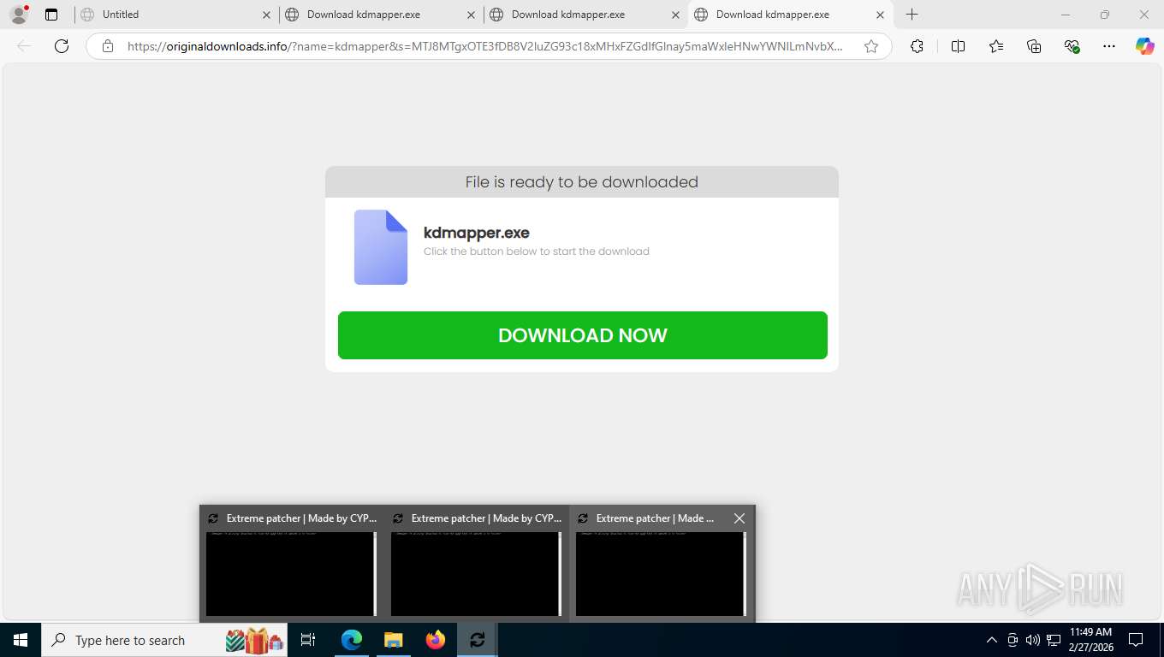Open the network status icon
The width and height of the screenshot is (1164, 657).
(x=1054, y=640)
